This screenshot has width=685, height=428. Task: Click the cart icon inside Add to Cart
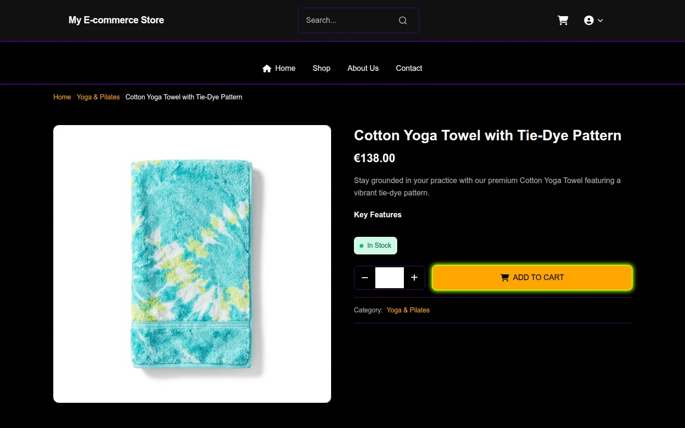(x=505, y=278)
